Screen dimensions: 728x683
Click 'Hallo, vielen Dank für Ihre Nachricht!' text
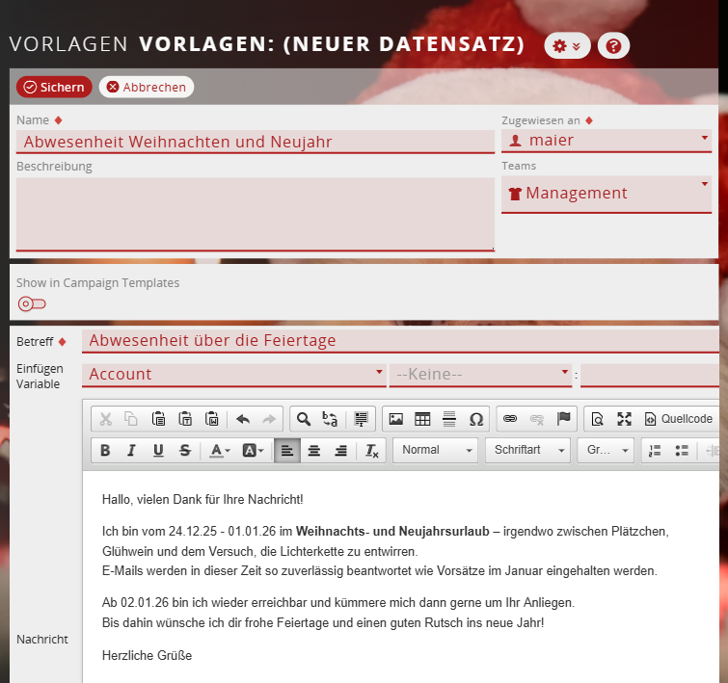[x=202, y=499]
